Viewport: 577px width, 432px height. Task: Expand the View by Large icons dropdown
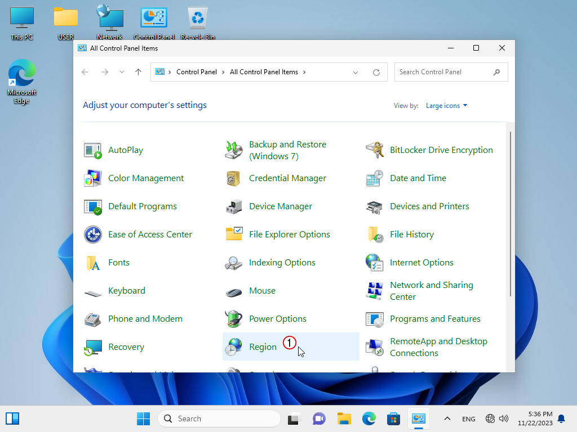coord(446,106)
